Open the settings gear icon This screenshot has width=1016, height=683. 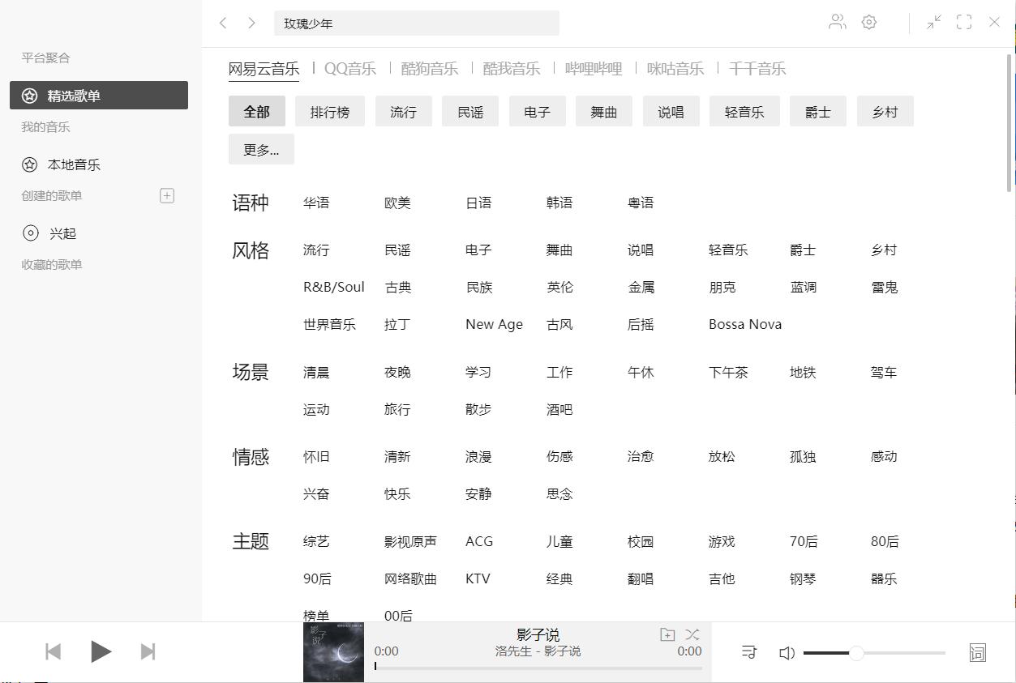[x=868, y=22]
